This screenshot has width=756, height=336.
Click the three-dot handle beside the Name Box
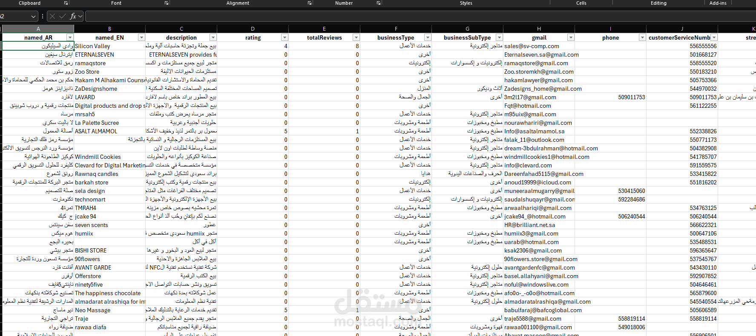[42, 16]
